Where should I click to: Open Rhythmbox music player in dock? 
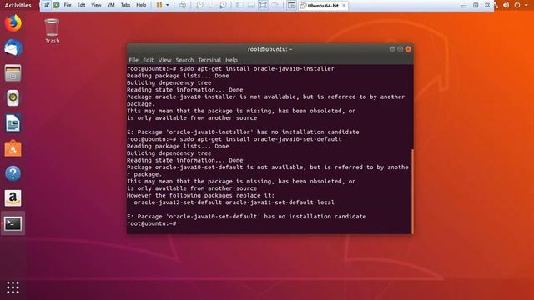tap(13, 98)
